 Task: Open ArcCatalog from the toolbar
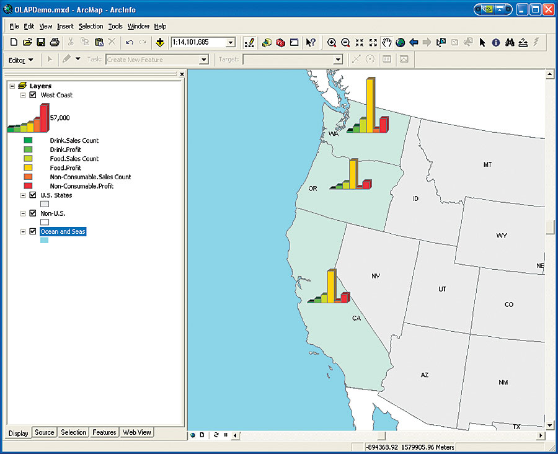point(267,42)
